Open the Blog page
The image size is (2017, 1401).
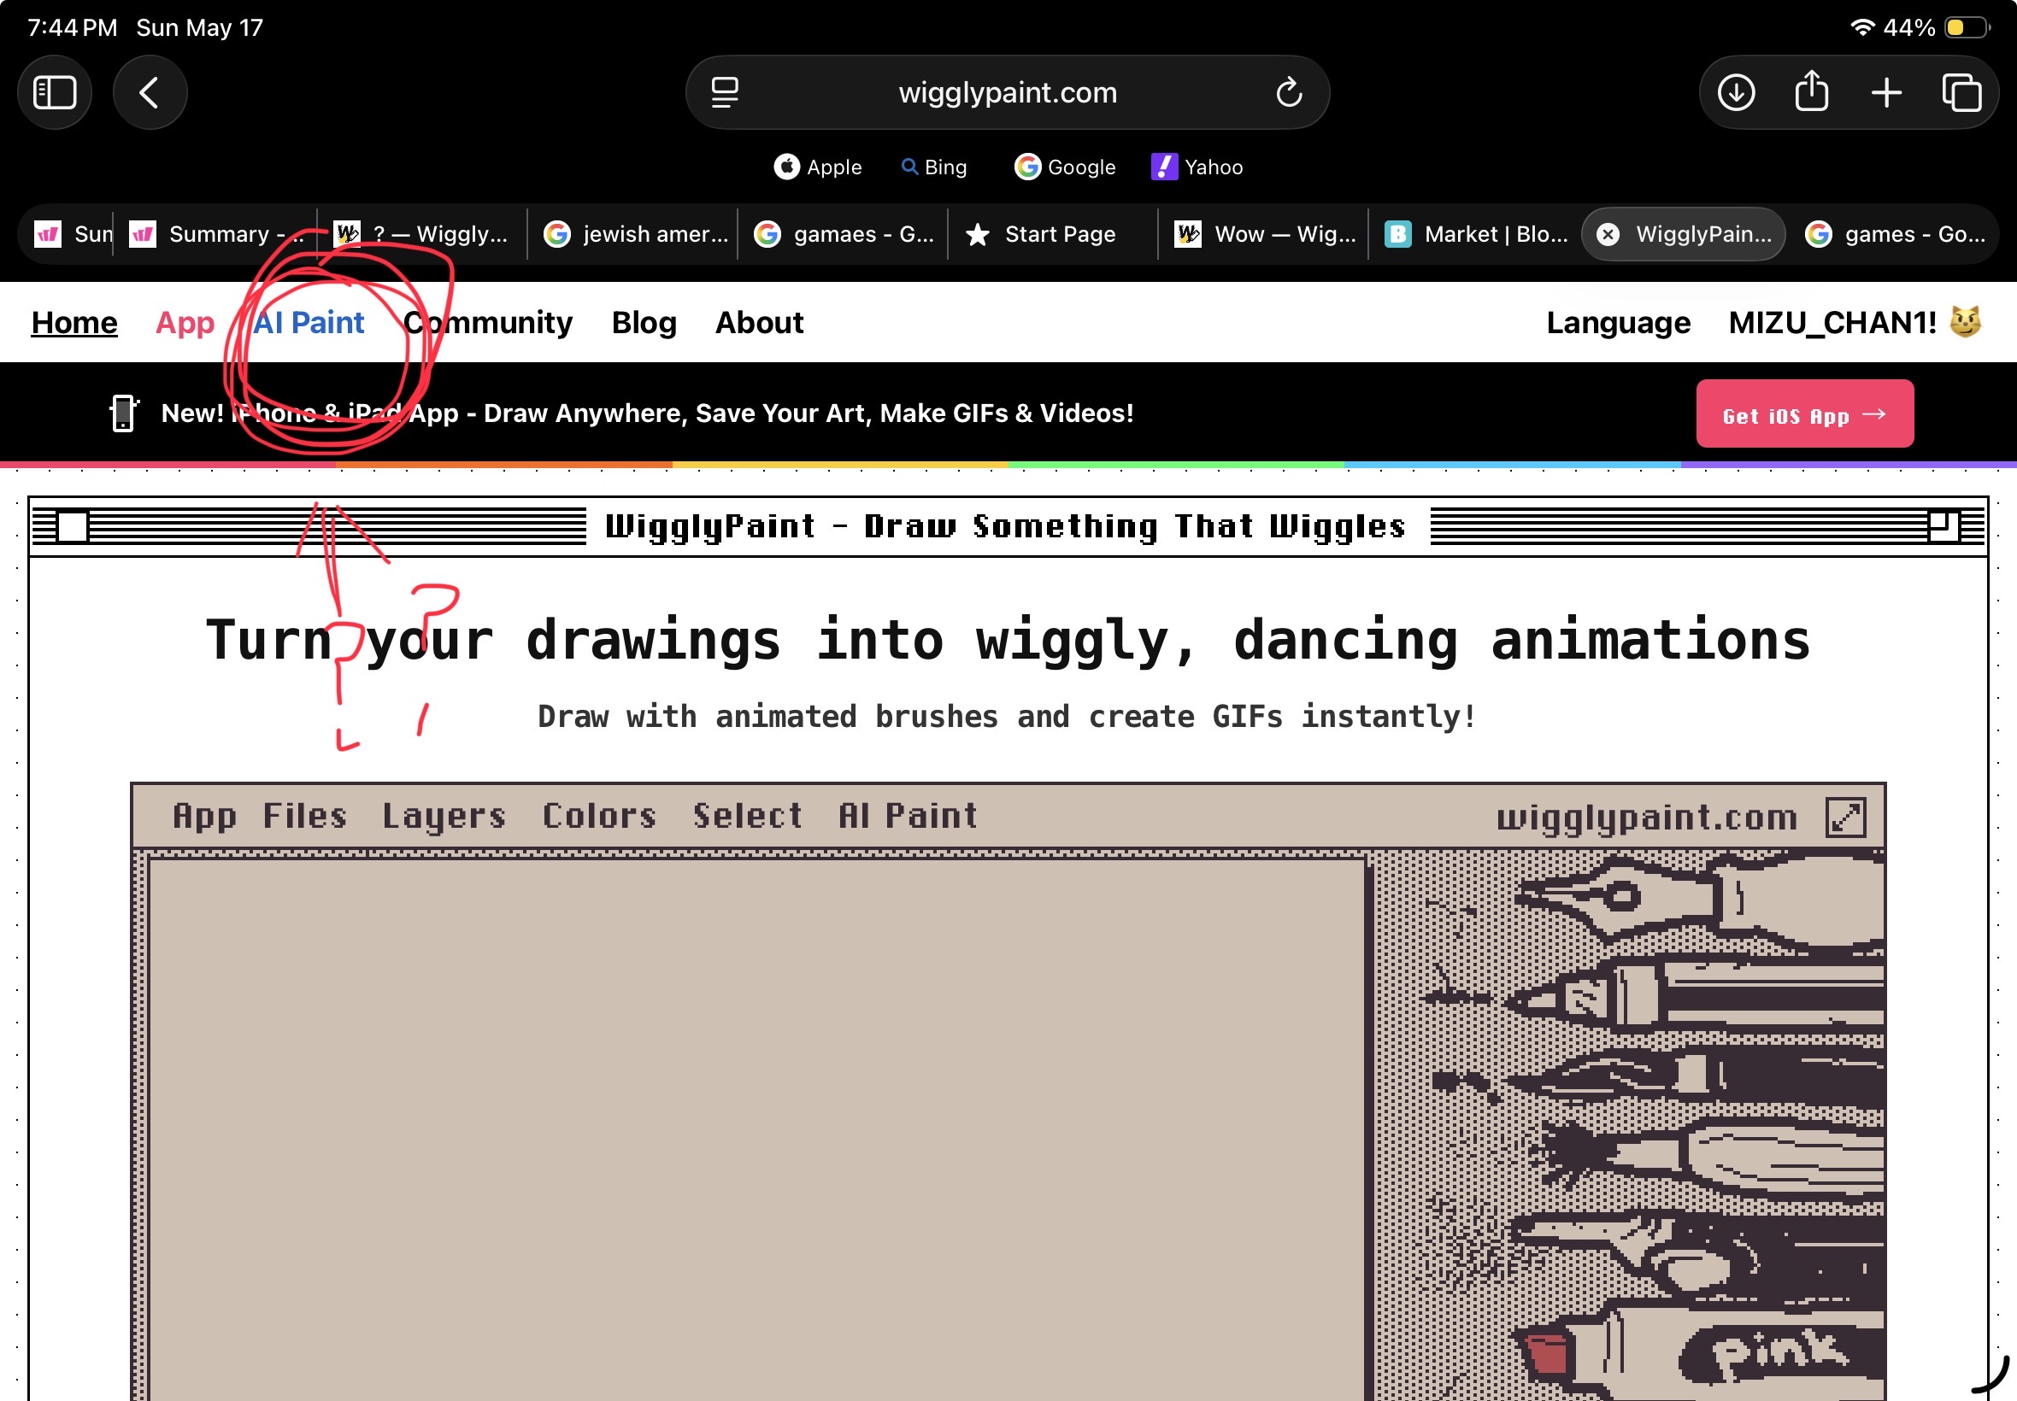point(644,322)
